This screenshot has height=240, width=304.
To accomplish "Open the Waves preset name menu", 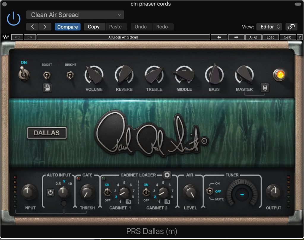I will click(x=123, y=37).
